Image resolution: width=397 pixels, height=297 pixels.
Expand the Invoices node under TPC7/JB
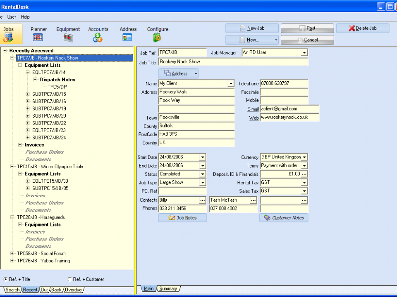pos(20,145)
